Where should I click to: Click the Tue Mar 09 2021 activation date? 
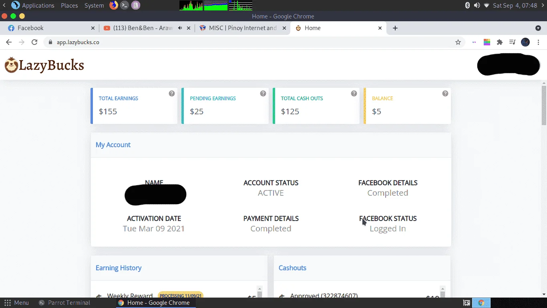click(154, 229)
